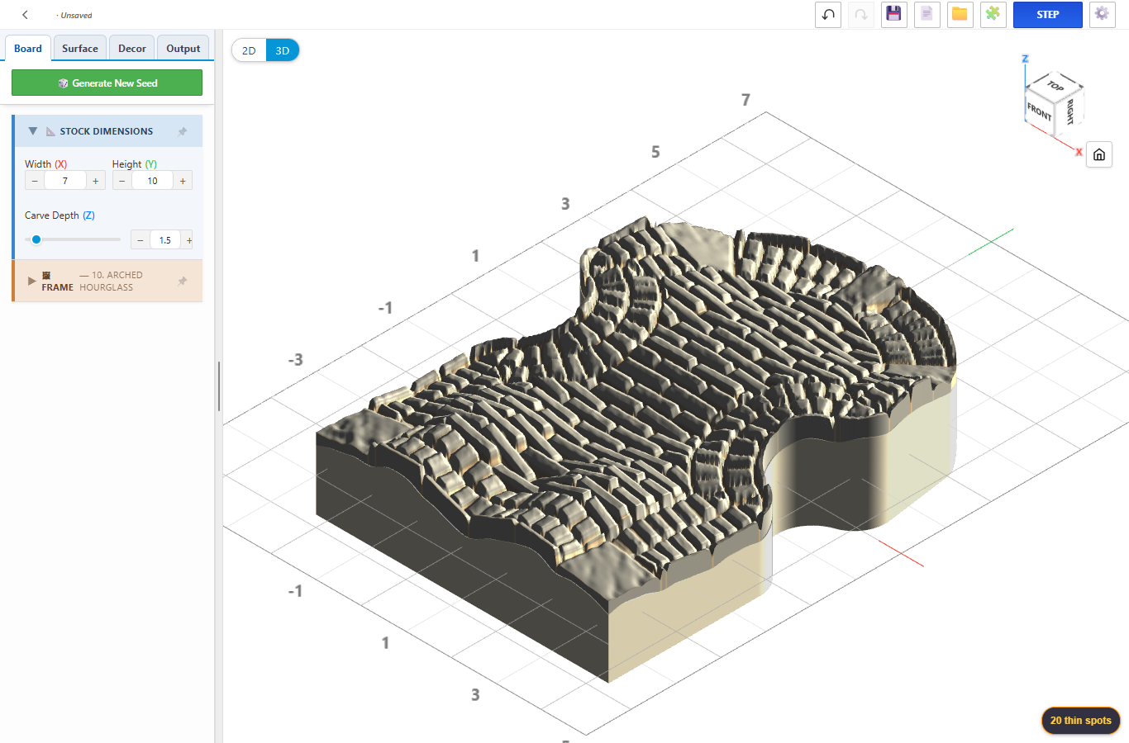Viewport: 1129px width, 743px height.
Task: Switch the viewport to 2D mode
Action: 249,50
